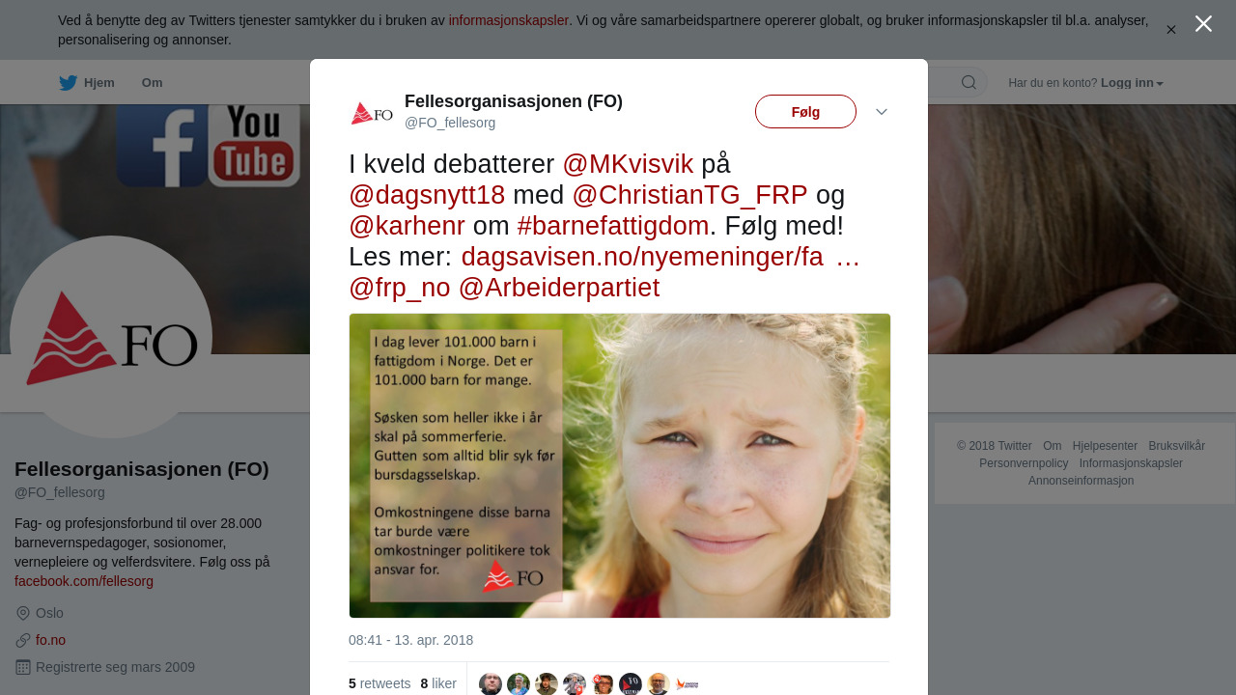Show the 8 liker list
This screenshot has height=695, width=1236.
[x=438, y=683]
